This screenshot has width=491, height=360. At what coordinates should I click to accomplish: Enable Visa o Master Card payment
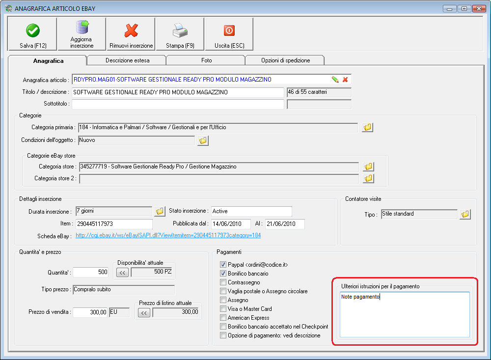tap(223, 309)
